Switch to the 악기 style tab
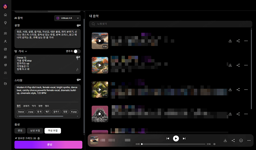The image size is (256, 150). click(x=34, y=106)
